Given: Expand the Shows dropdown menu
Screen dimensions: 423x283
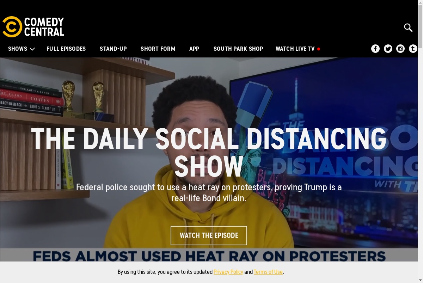Looking at the screenshot, I should coord(21,49).
